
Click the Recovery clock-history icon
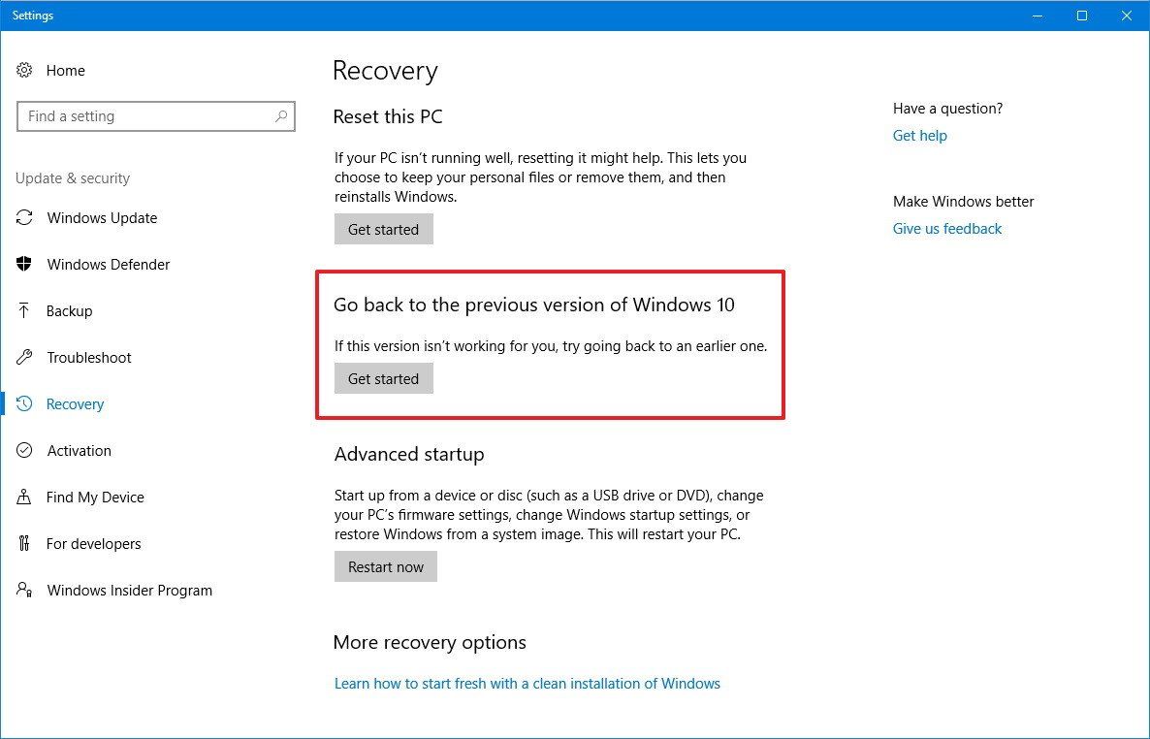24,403
